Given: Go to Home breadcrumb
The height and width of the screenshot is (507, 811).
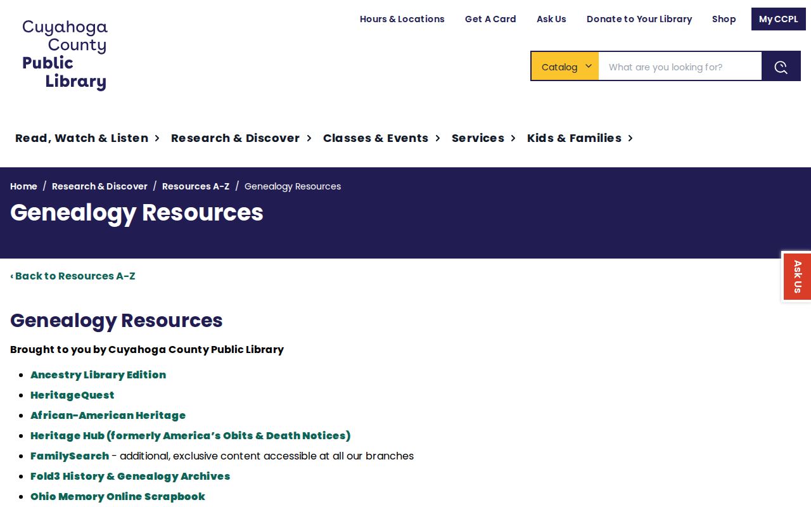Looking at the screenshot, I should pos(23,186).
